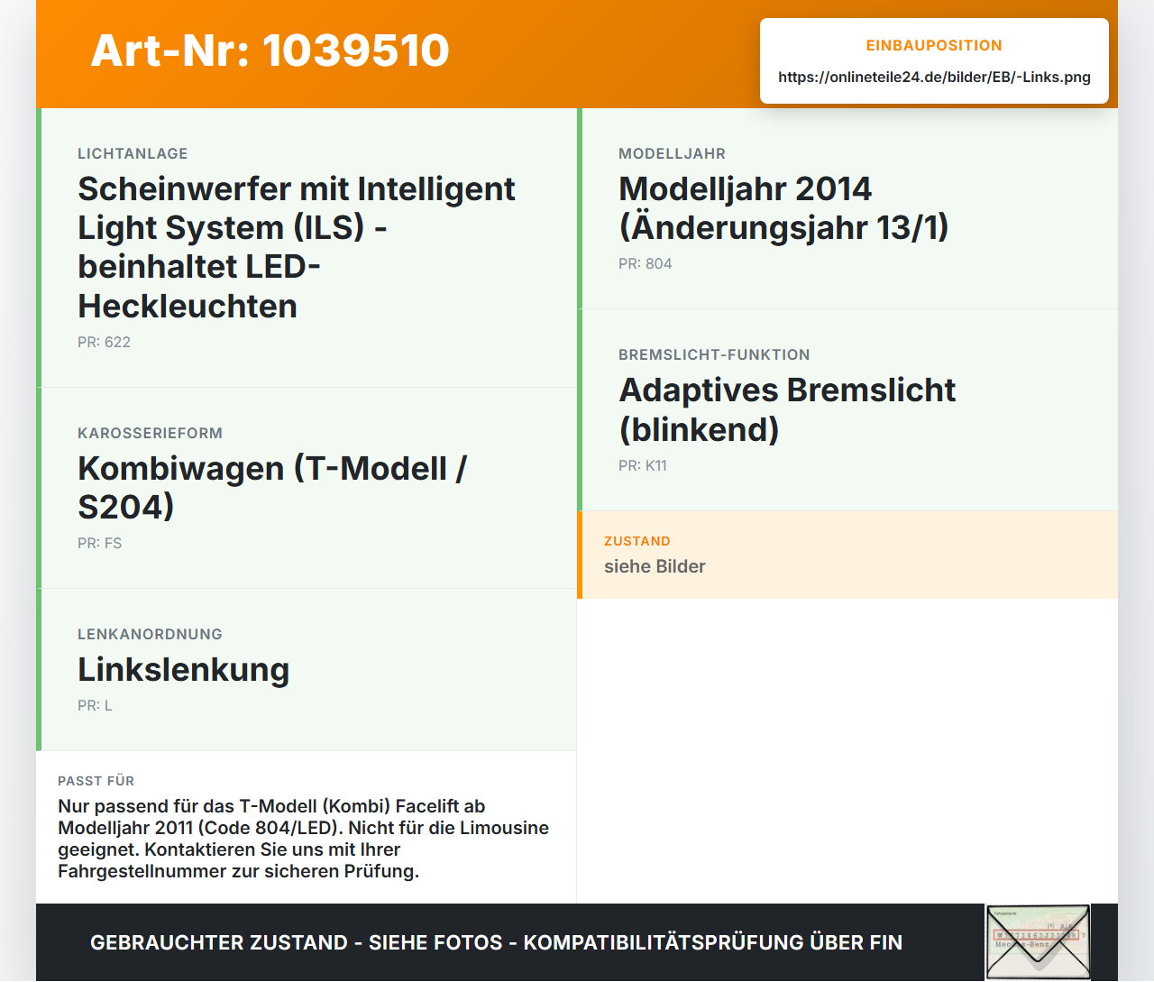Click the KAROSSERIEFORM category label
The width and height of the screenshot is (1154, 982).
click(150, 433)
